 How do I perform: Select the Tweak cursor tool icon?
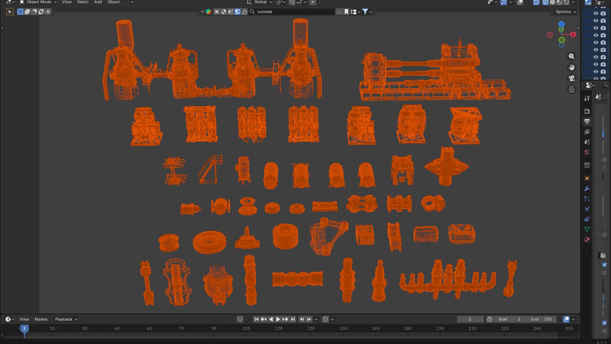tap(10, 12)
